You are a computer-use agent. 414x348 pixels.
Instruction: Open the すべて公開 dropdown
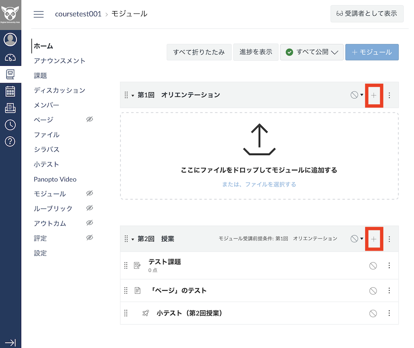tap(312, 52)
